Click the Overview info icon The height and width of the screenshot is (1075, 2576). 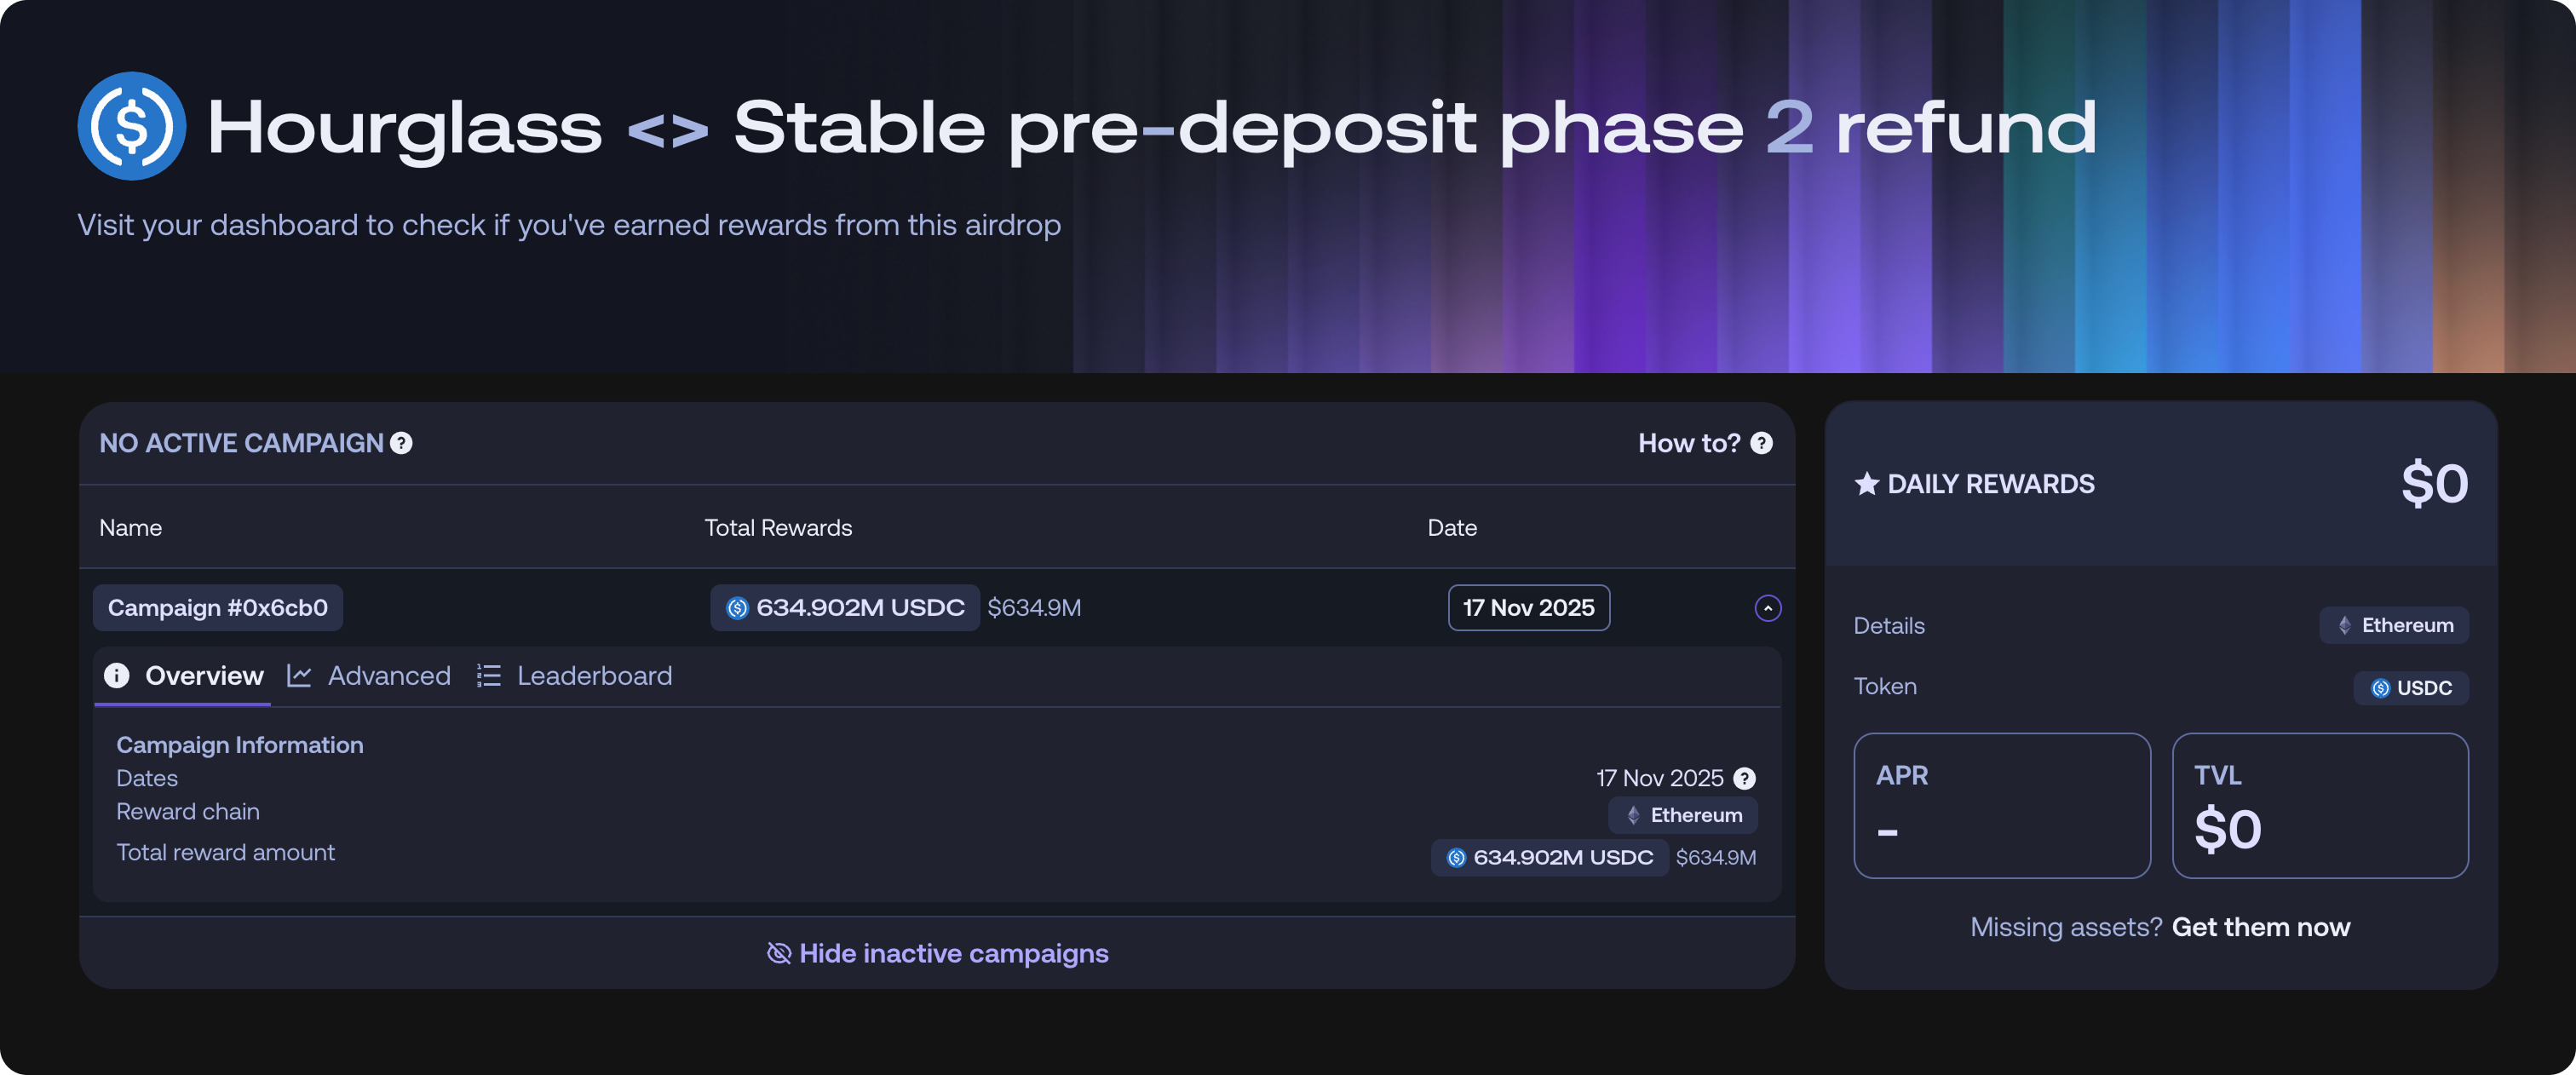pos(117,676)
